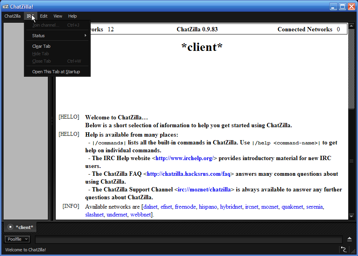Viewport: 358px width, 256px height.
Task: Minimize the ChatZilla window
Action: 333,7
